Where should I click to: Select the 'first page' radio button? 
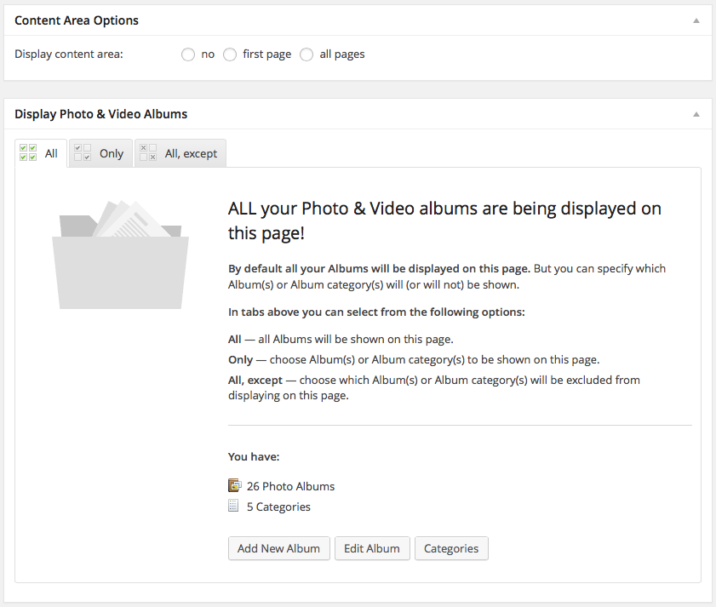point(230,54)
